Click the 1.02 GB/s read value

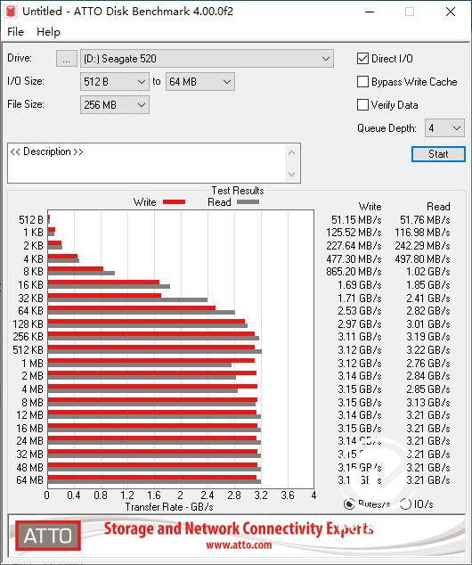coord(428,271)
